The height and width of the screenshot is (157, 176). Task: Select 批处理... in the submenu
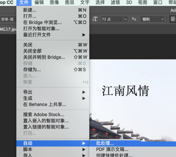[133, 143]
